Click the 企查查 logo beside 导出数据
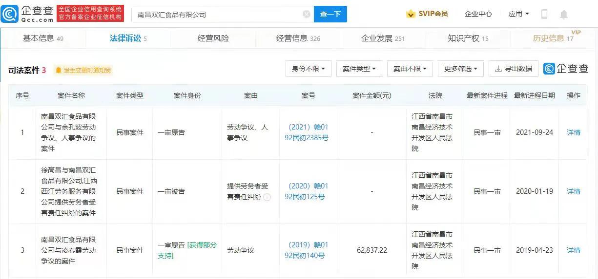The image size is (598, 279). pos(566,69)
